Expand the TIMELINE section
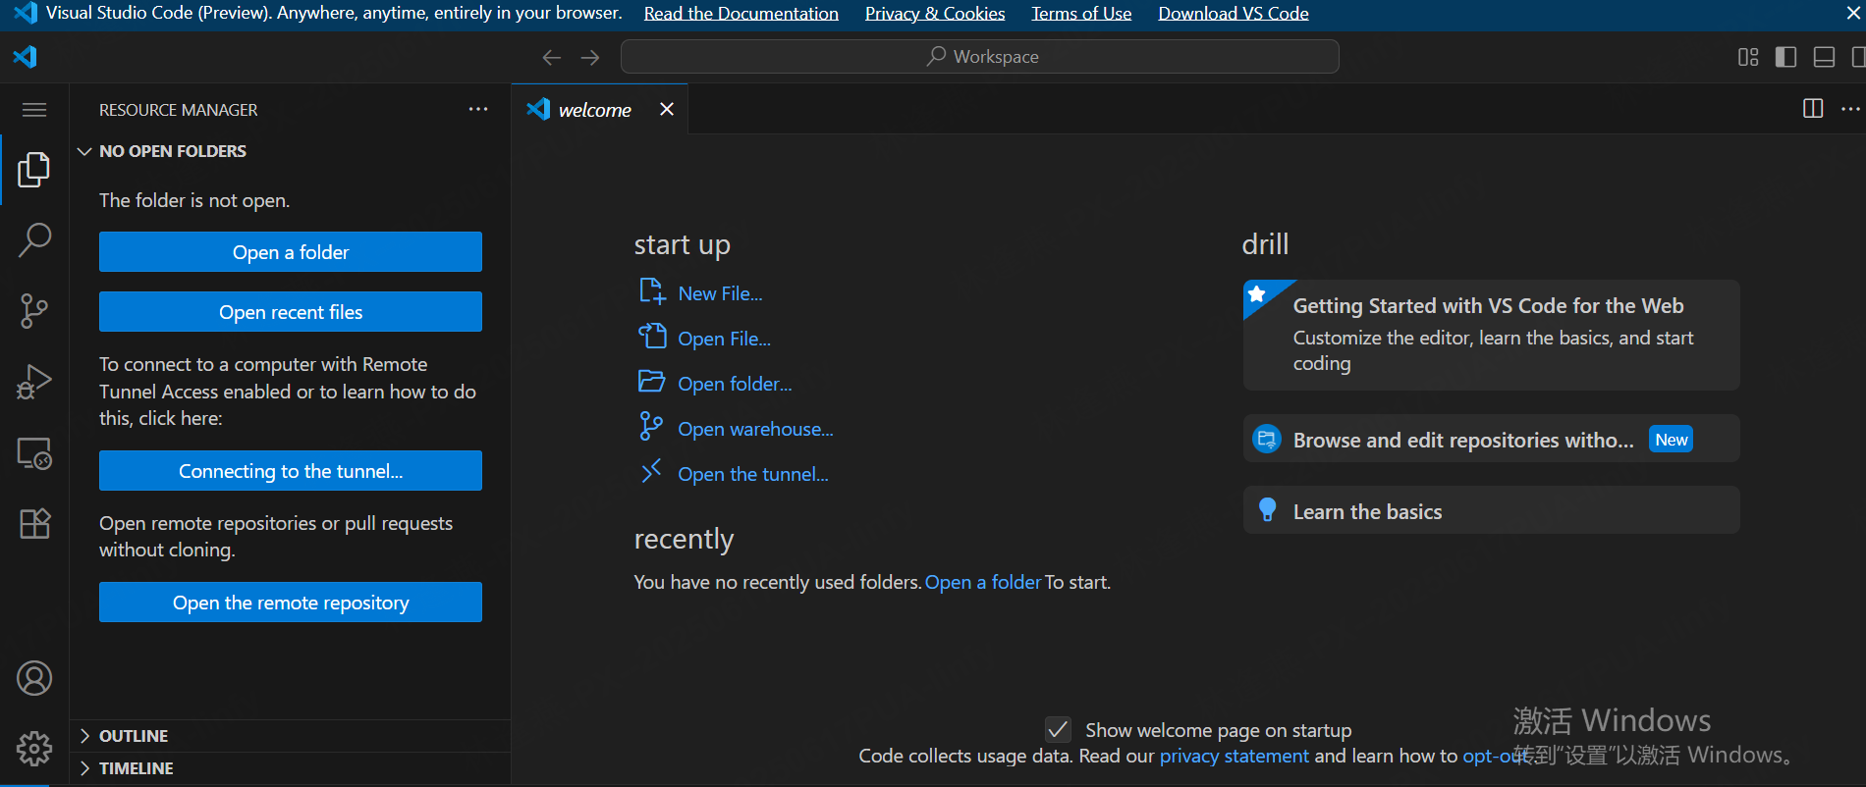This screenshot has height=787, width=1866. pos(84,768)
